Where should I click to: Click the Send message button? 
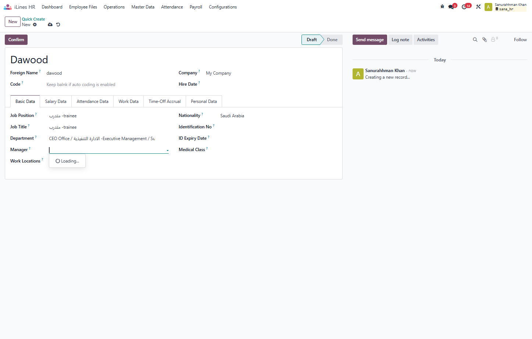pyautogui.click(x=370, y=40)
